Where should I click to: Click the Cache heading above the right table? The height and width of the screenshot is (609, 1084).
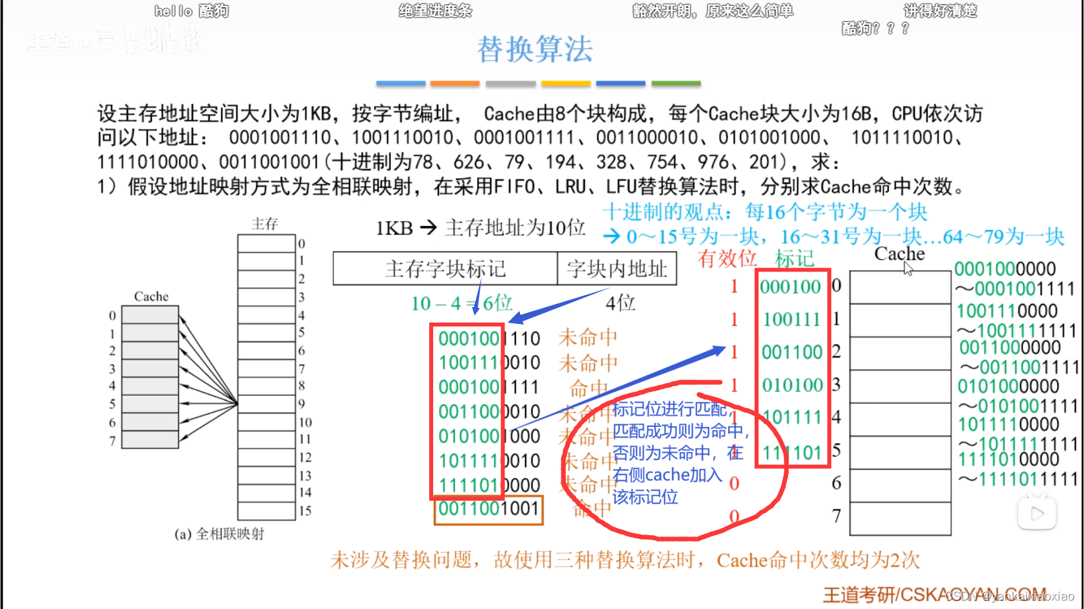tap(899, 253)
